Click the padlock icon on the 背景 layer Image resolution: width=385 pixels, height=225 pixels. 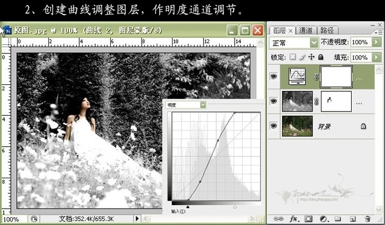[363, 126]
